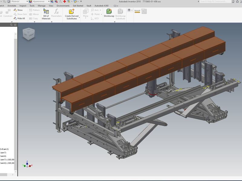Click the Mirror component tool
The image size is (242, 181).
(34, 14)
